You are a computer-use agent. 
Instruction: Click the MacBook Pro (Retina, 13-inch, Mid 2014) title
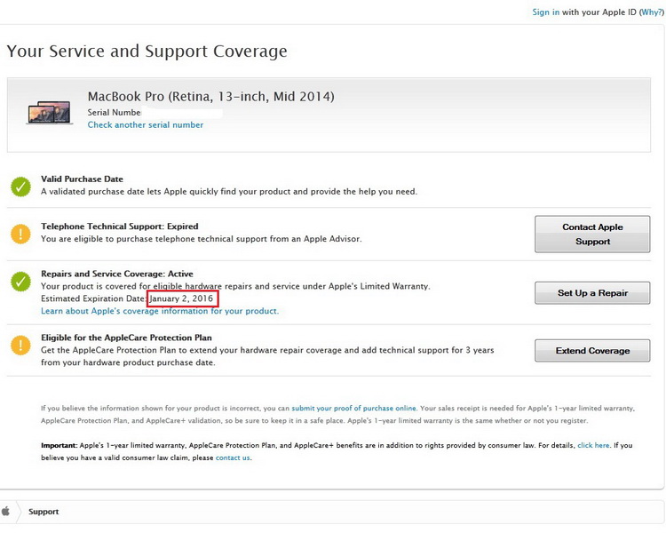click(210, 96)
